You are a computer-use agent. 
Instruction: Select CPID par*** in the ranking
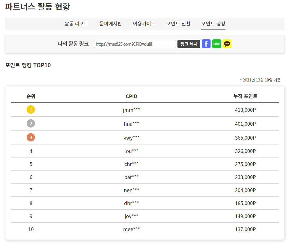pyautogui.click(x=131, y=177)
